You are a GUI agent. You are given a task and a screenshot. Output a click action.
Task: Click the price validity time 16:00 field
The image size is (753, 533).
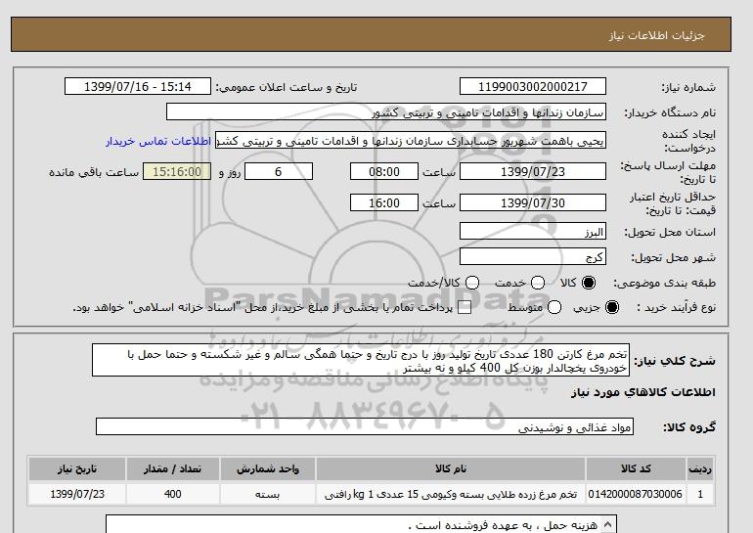point(384,202)
